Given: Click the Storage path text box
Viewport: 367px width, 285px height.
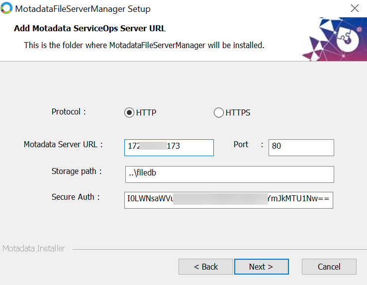Looking at the screenshot, I should click(229, 174).
